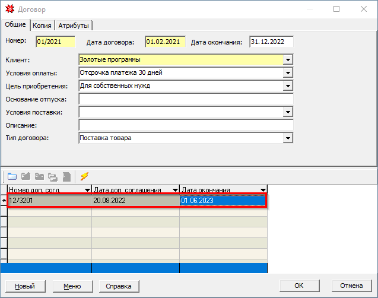Open the Атрибуты tab
Screen dimensions: 378x298
(74, 26)
